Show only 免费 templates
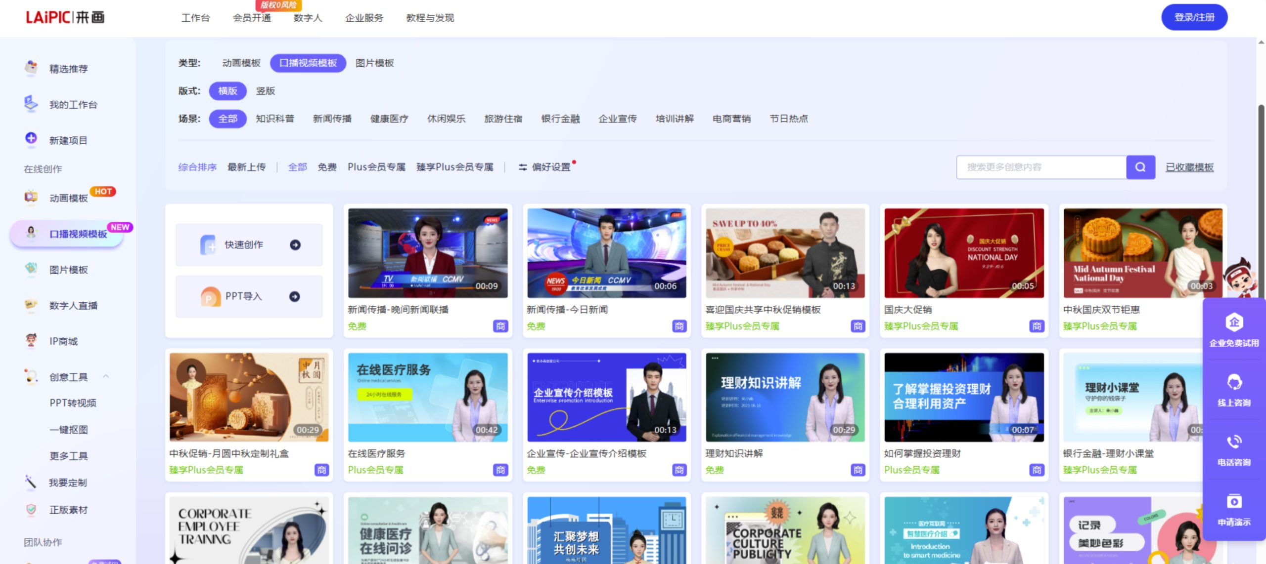The image size is (1266, 564). point(327,167)
